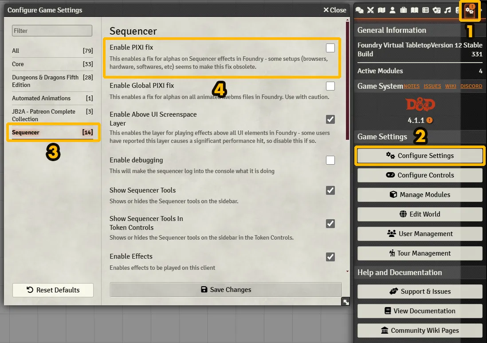The height and width of the screenshot is (343, 487).
Task: Open Manage Modules
Action: (420, 195)
